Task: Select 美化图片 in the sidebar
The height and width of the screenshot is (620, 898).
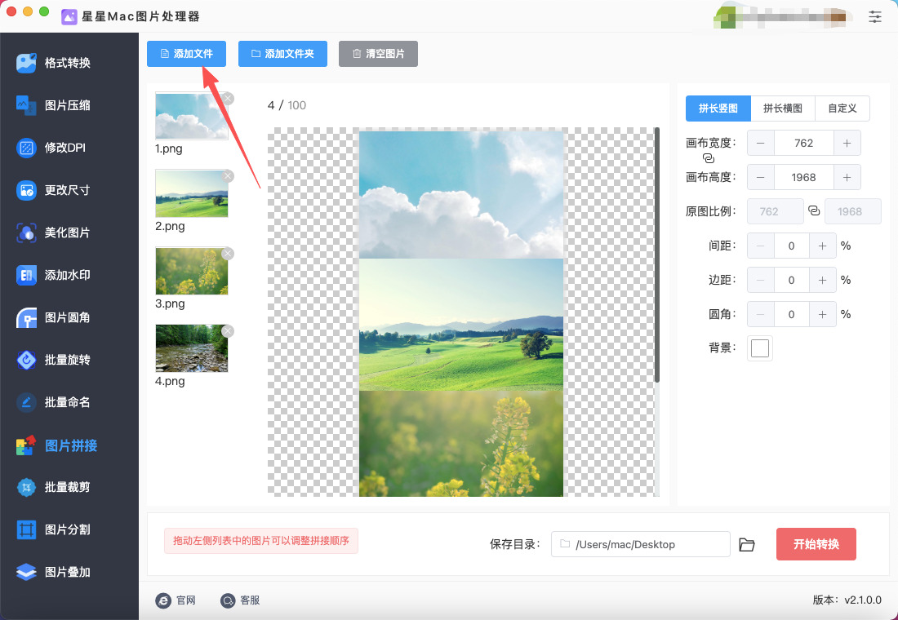Action: tap(55, 232)
